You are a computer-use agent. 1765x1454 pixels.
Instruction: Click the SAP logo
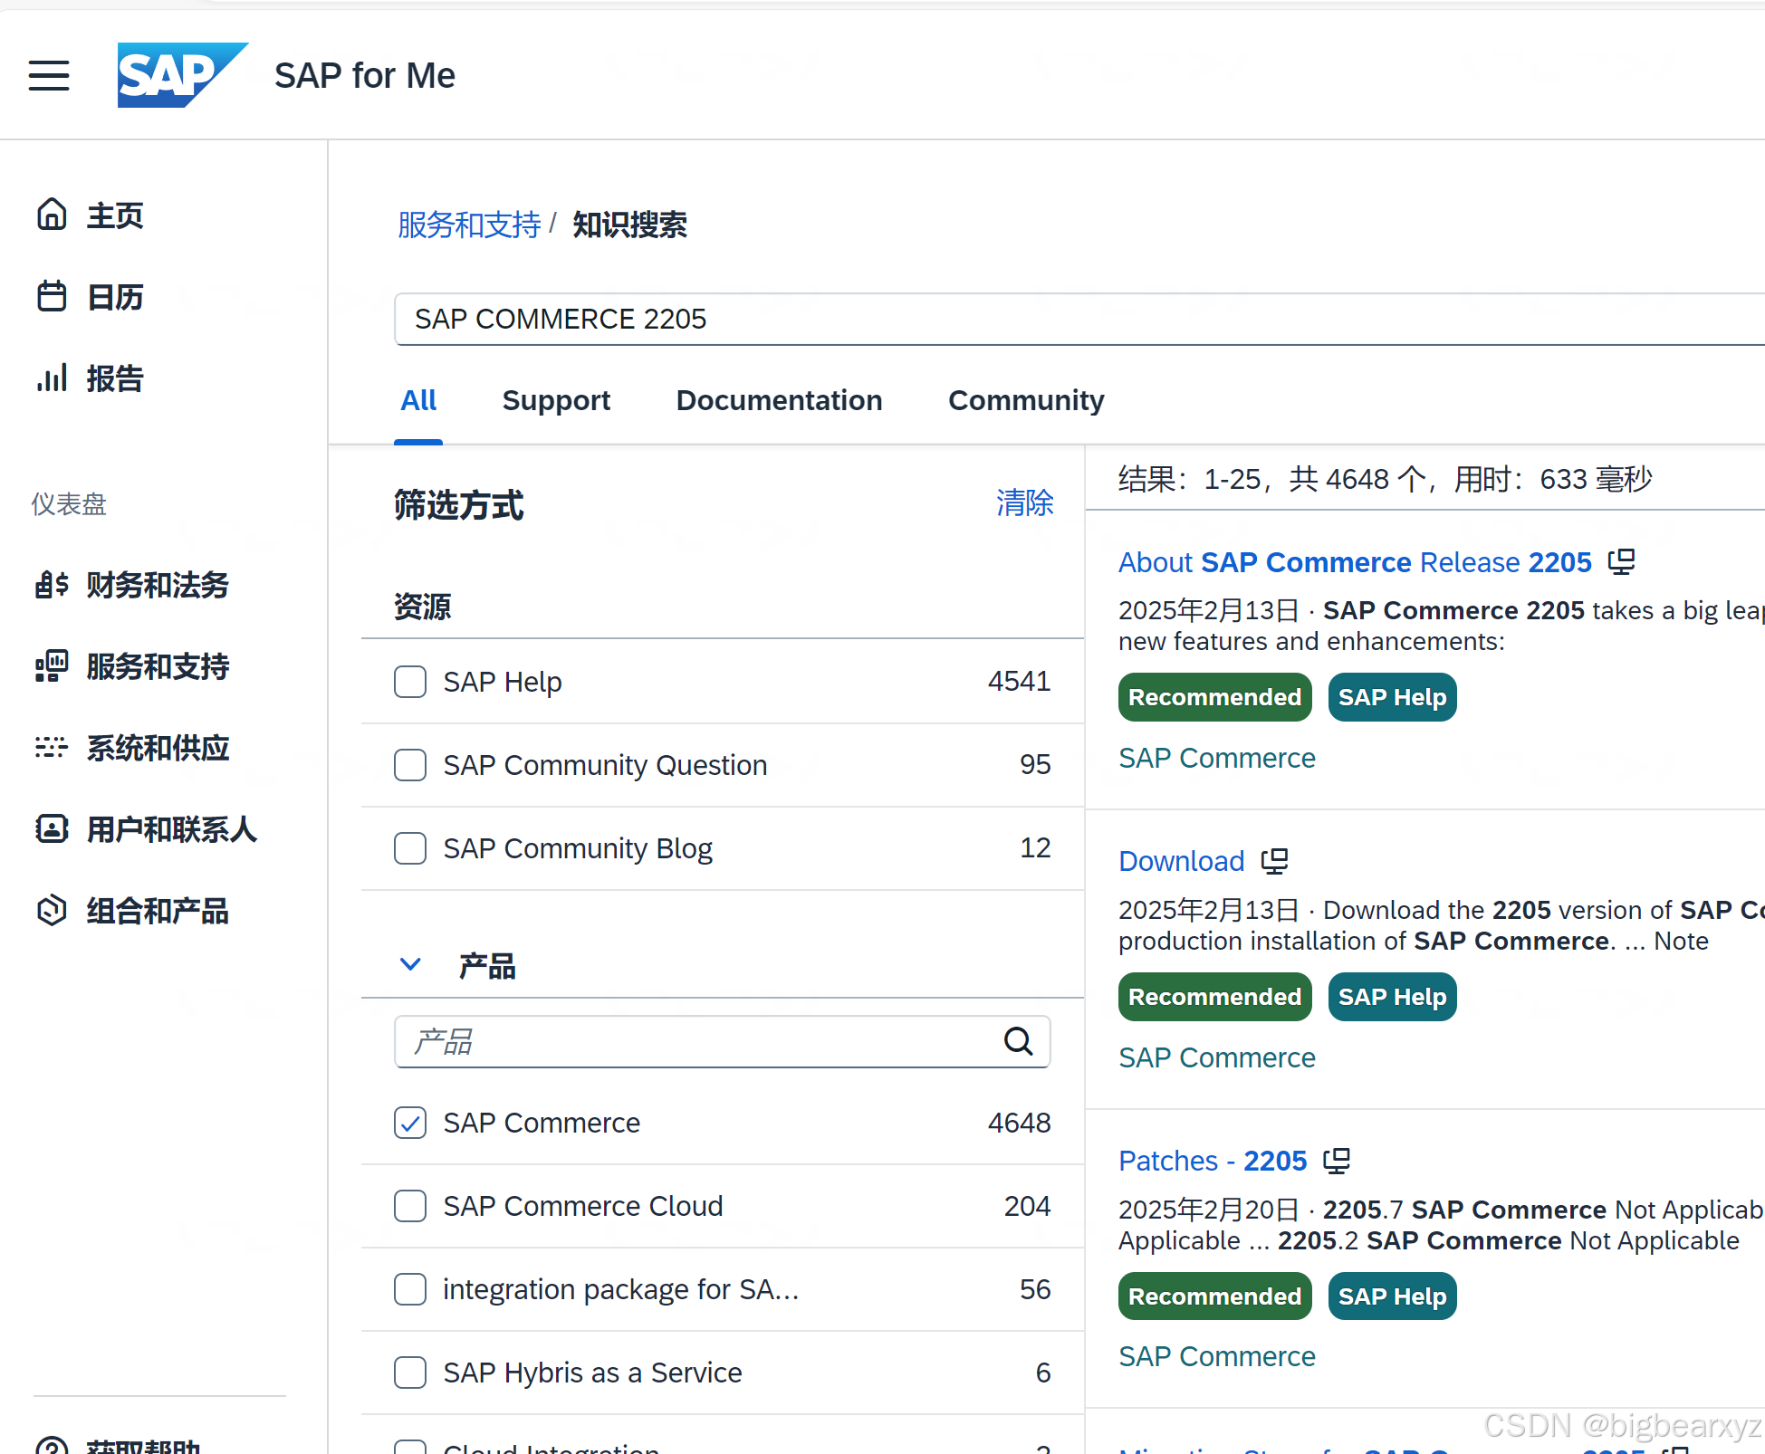[x=182, y=75]
